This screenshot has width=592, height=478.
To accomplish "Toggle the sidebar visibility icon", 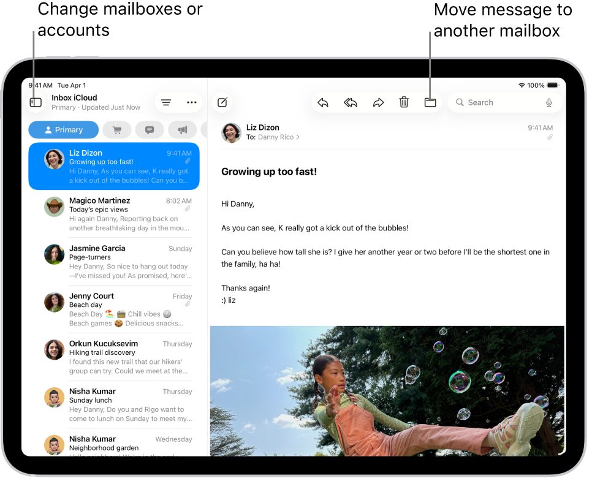I will tap(36, 102).
